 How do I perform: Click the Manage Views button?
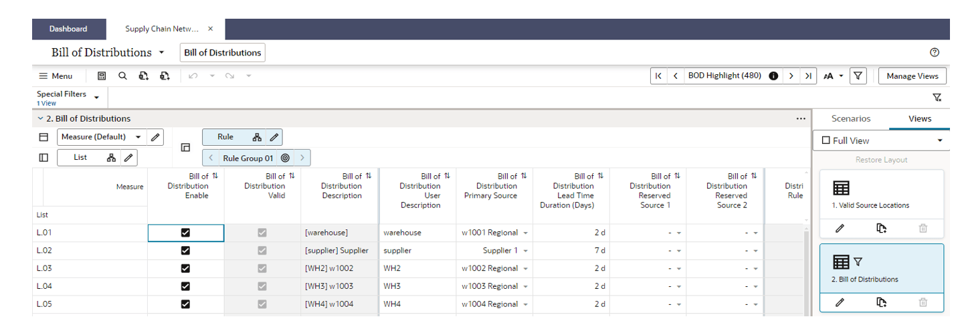(x=913, y=76)
